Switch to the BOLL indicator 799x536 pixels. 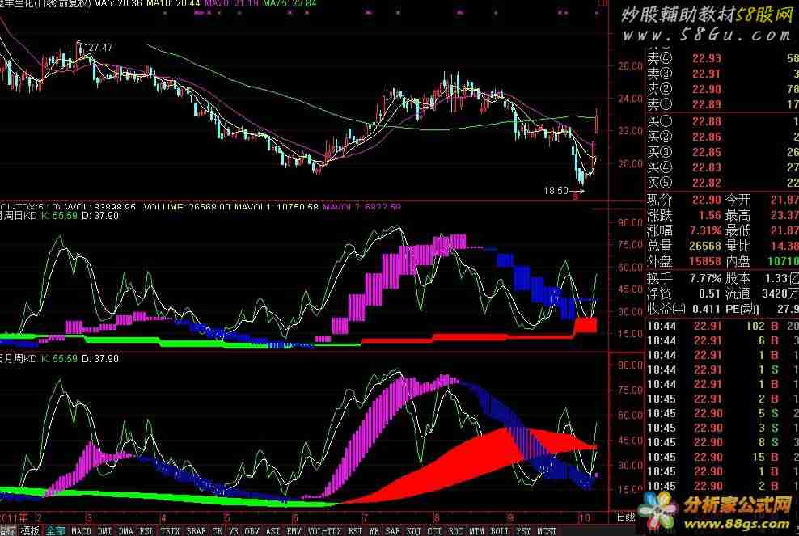[x=500, y=531]
